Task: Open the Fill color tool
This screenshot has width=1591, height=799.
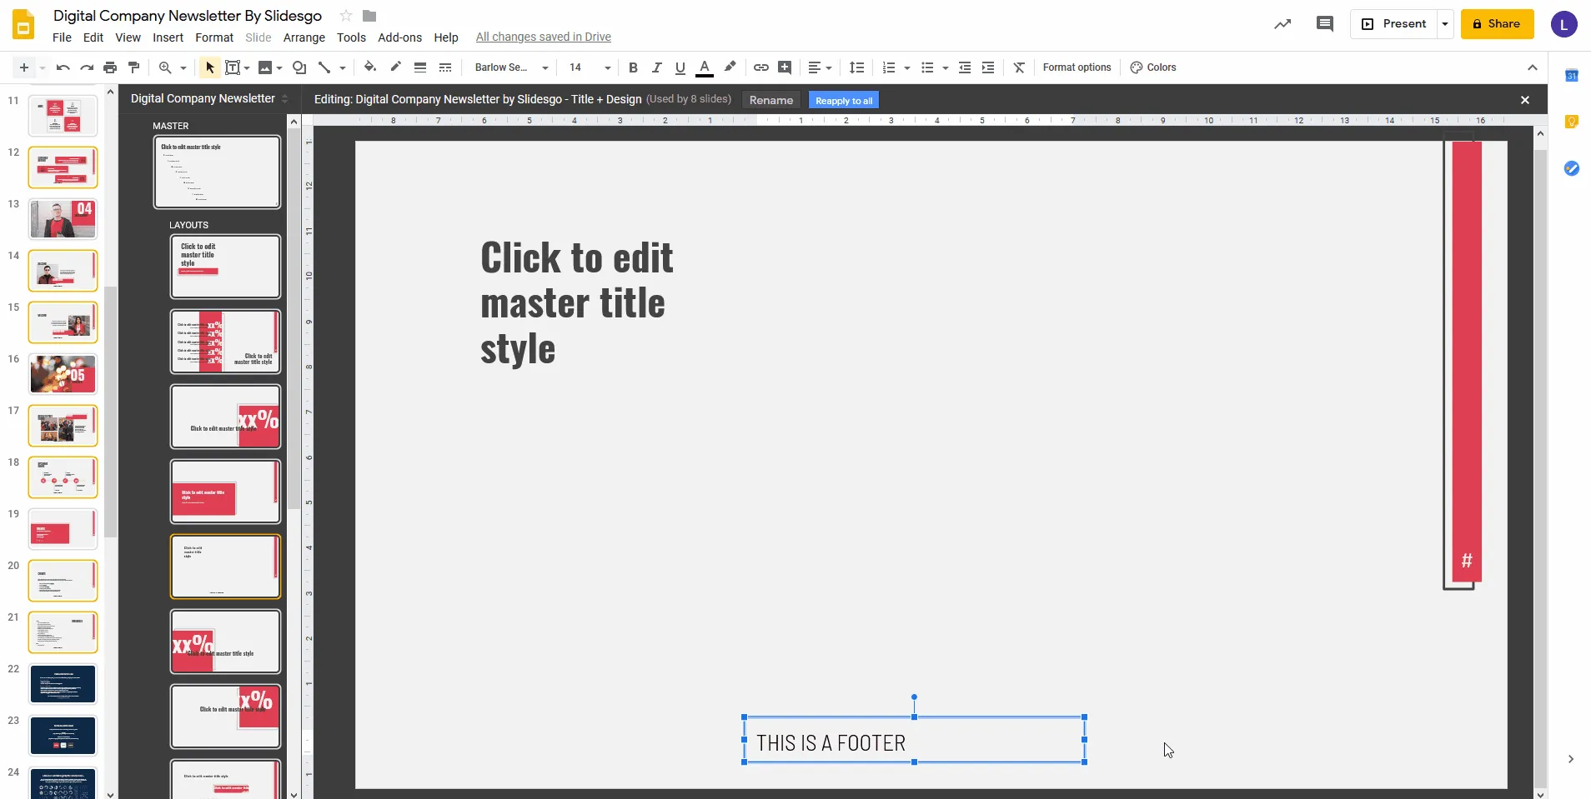Action: pyautogui.click(x=369, y=67)
